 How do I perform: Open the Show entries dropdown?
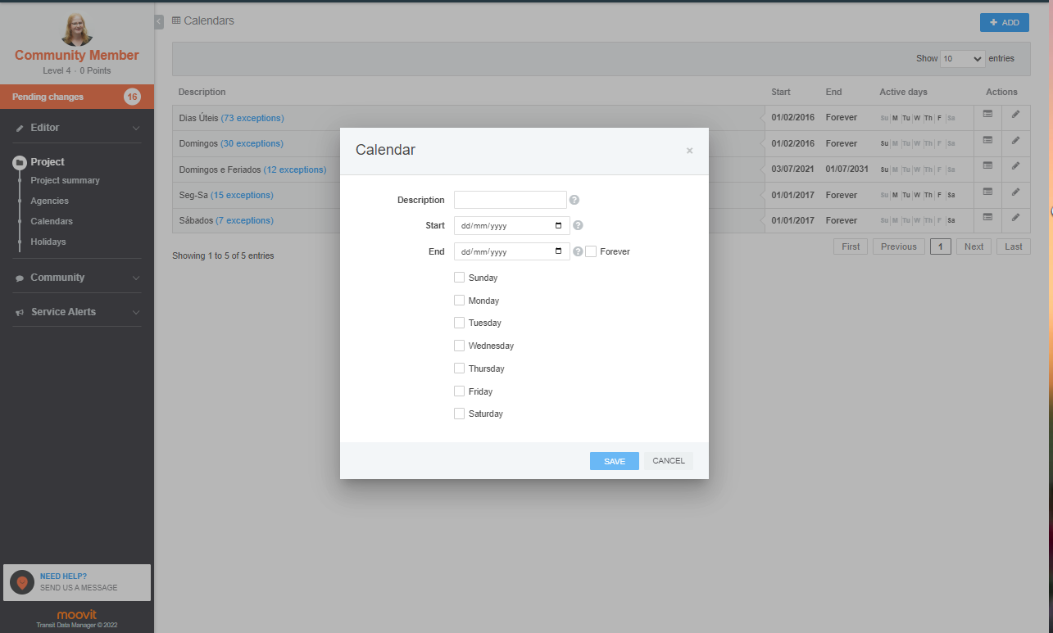(x=963, y=59)
